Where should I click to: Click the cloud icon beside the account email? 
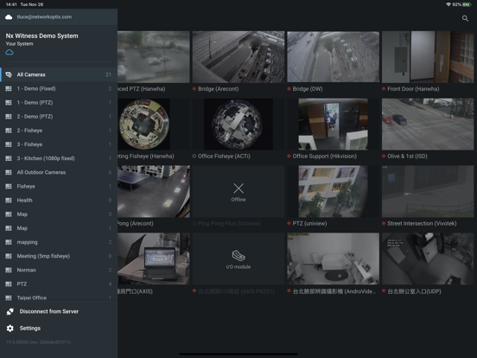[9, 17]
